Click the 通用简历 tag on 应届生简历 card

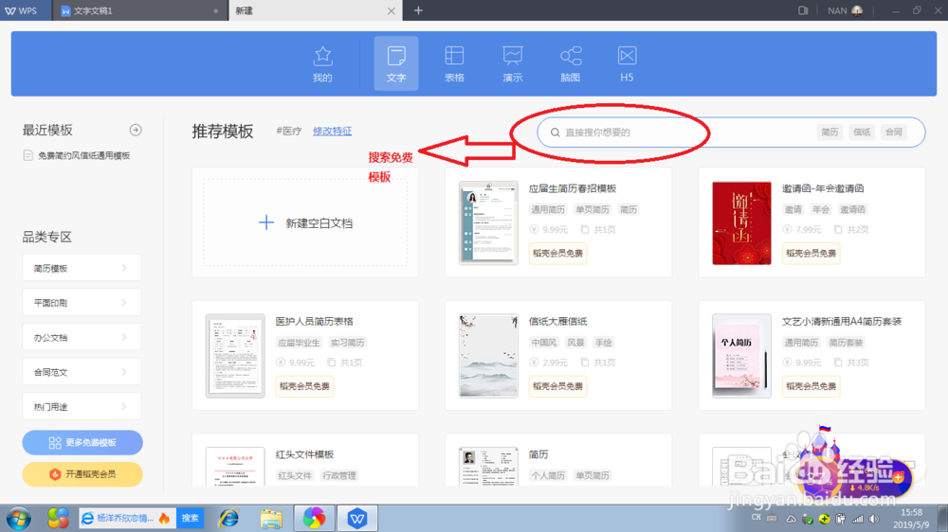click(548, 209)
